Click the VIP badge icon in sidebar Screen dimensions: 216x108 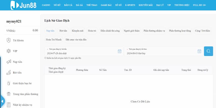click(9, 51)
